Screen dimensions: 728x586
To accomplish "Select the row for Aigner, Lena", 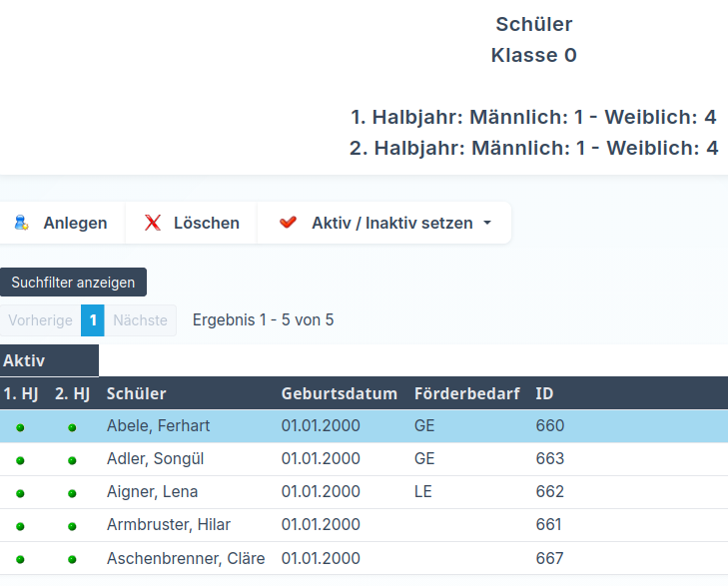I will (152, 492).
